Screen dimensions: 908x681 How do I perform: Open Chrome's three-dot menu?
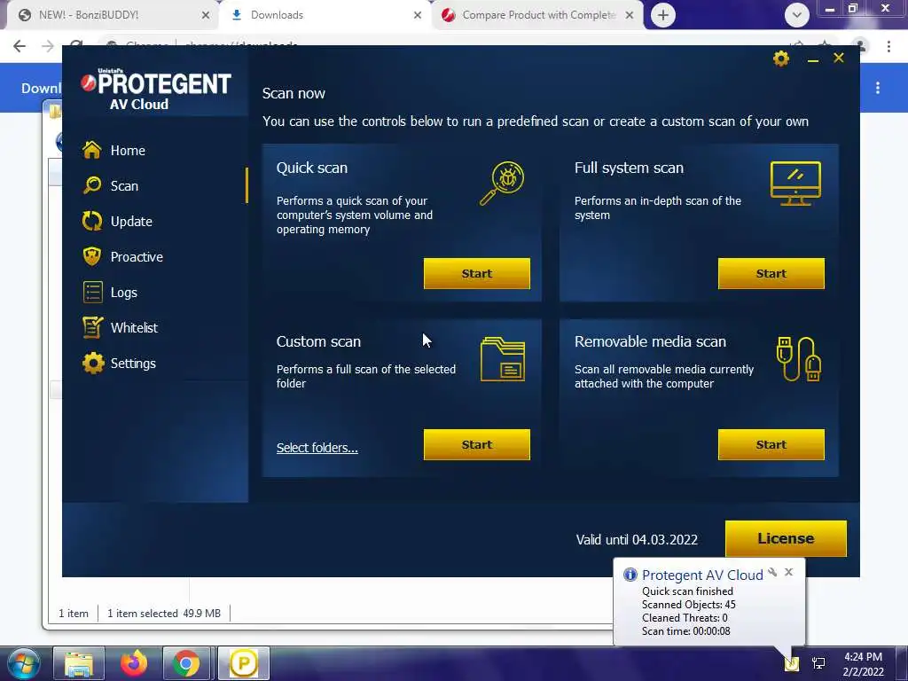pyautogui.click(x=888, y=46)
